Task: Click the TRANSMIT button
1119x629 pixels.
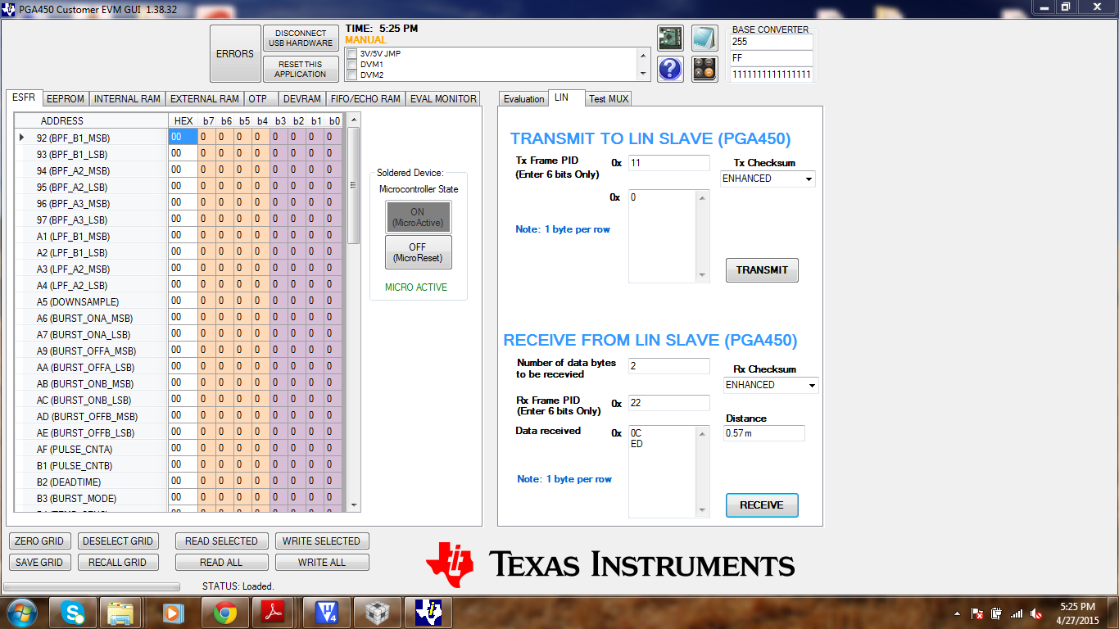Action: (x=762, y=270)
